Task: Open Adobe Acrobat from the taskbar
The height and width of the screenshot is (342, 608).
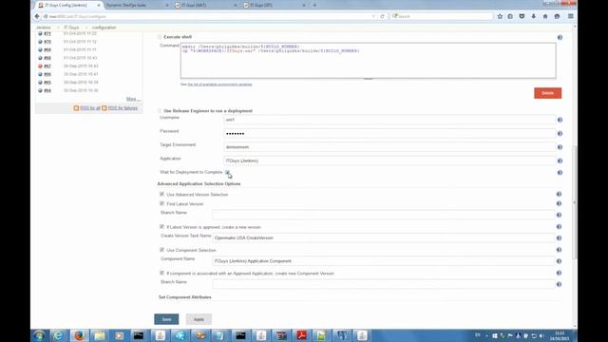Action: pyautogui.click(x=302, y=335)
